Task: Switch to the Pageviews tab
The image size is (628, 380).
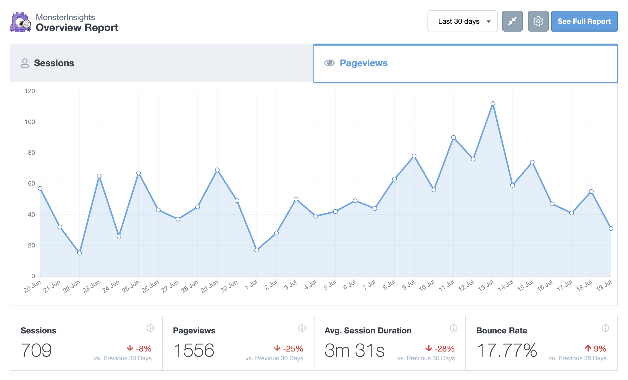Action: coord(465,63)
